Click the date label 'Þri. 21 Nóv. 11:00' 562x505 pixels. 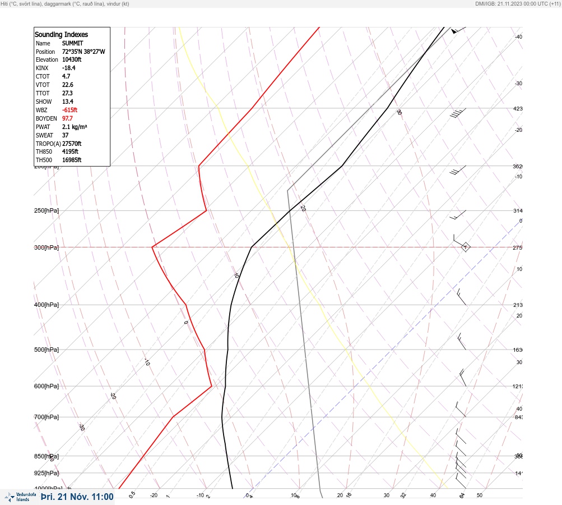[77, 497]
